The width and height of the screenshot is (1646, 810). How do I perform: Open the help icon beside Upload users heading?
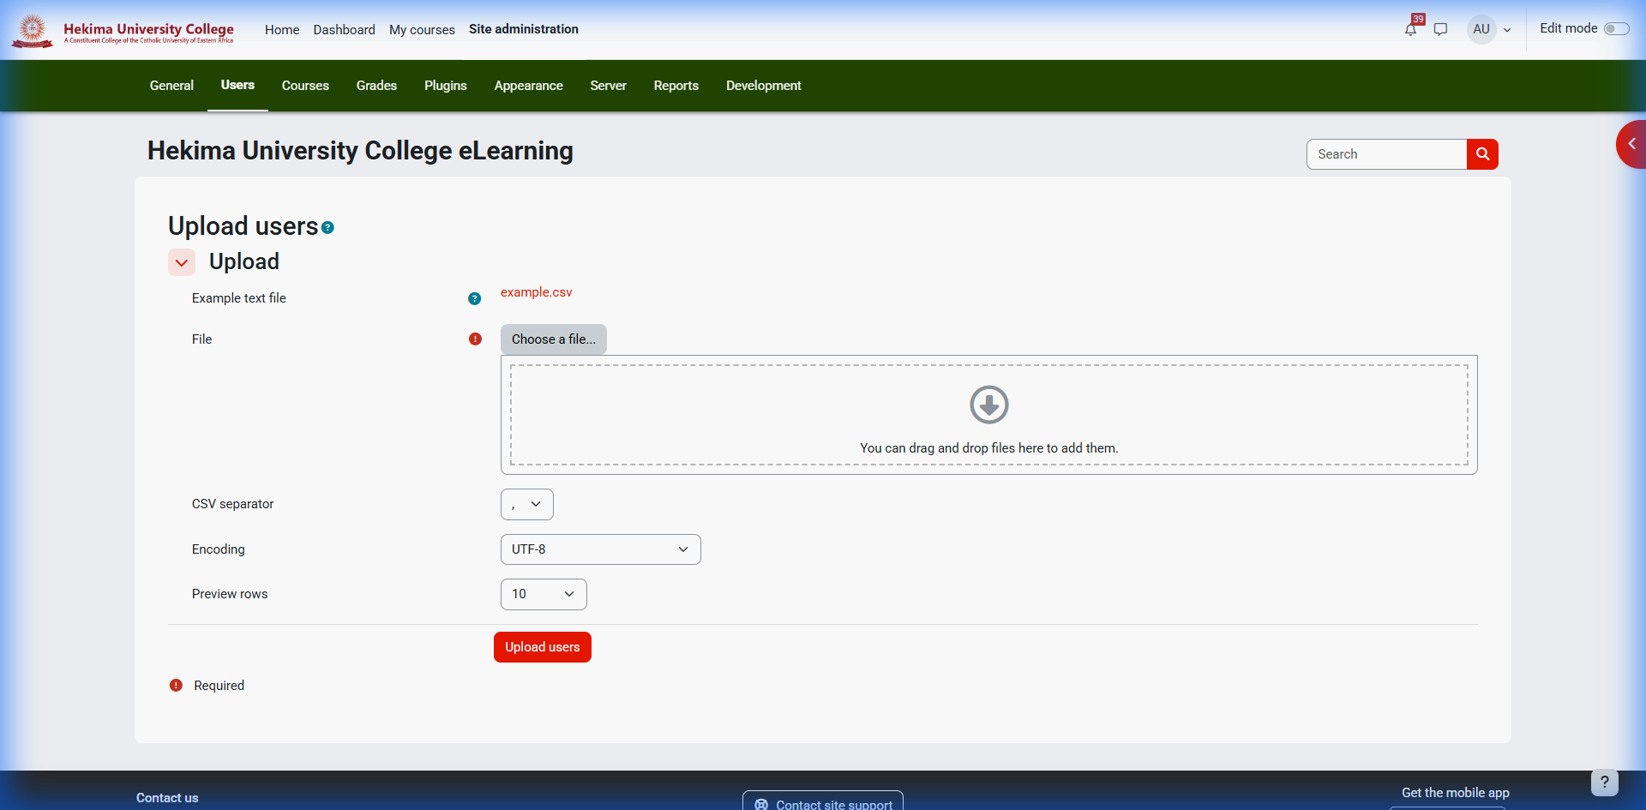(x=327, y=228)
